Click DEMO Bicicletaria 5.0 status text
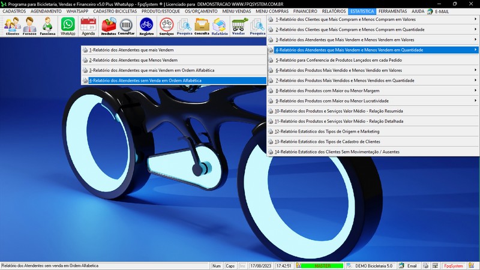 (373, 266)
